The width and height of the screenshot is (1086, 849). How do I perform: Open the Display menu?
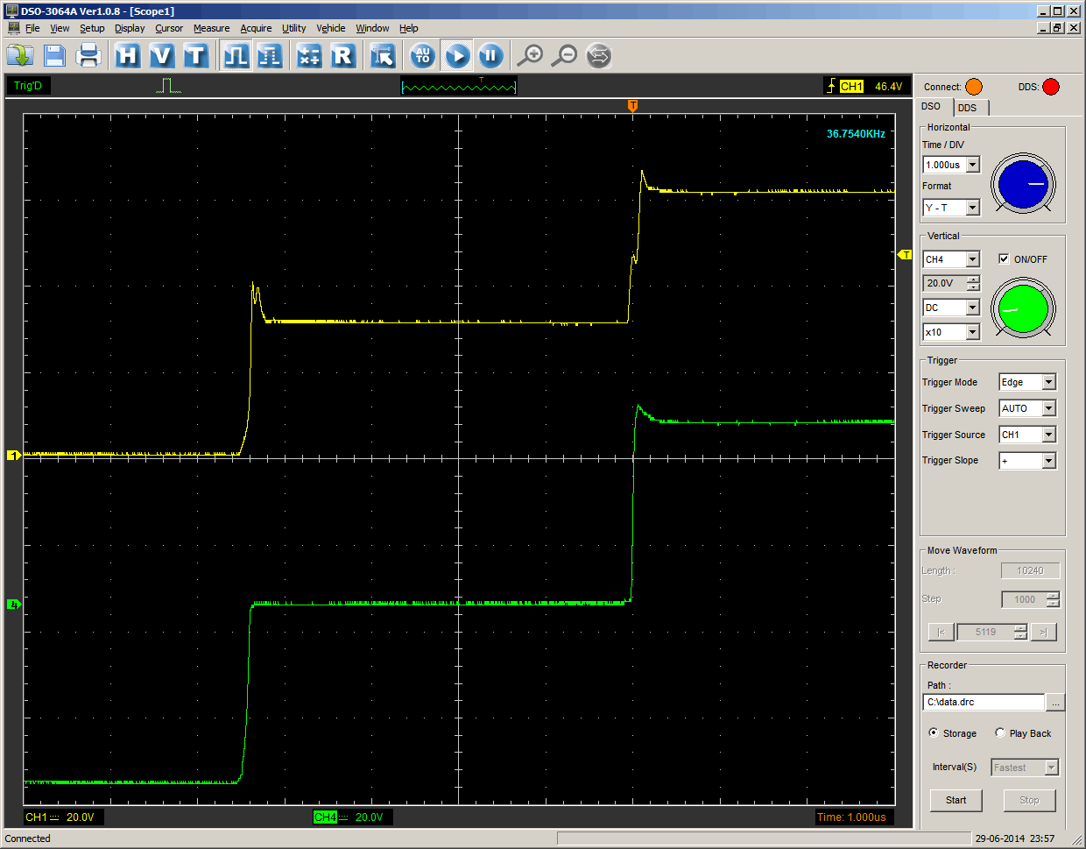130,28
